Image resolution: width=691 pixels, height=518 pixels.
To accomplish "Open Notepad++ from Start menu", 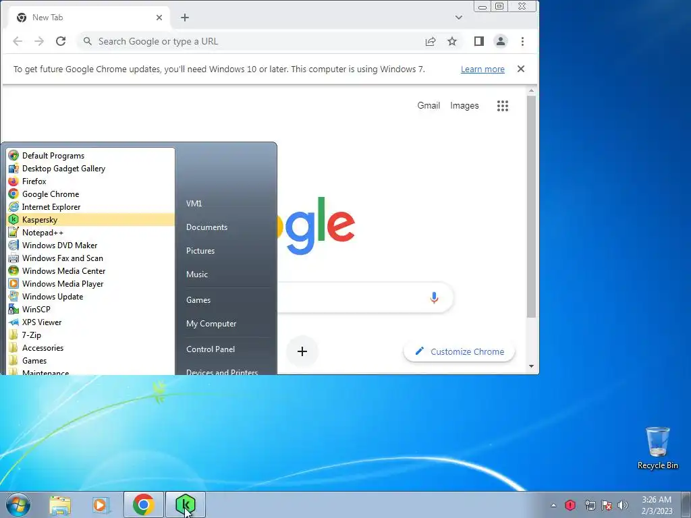I will (x=90, y=232).
